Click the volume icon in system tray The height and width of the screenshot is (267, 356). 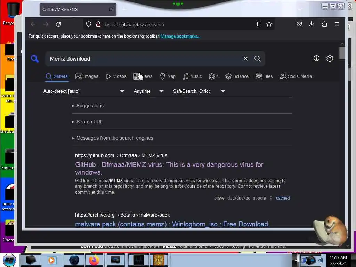321,260
